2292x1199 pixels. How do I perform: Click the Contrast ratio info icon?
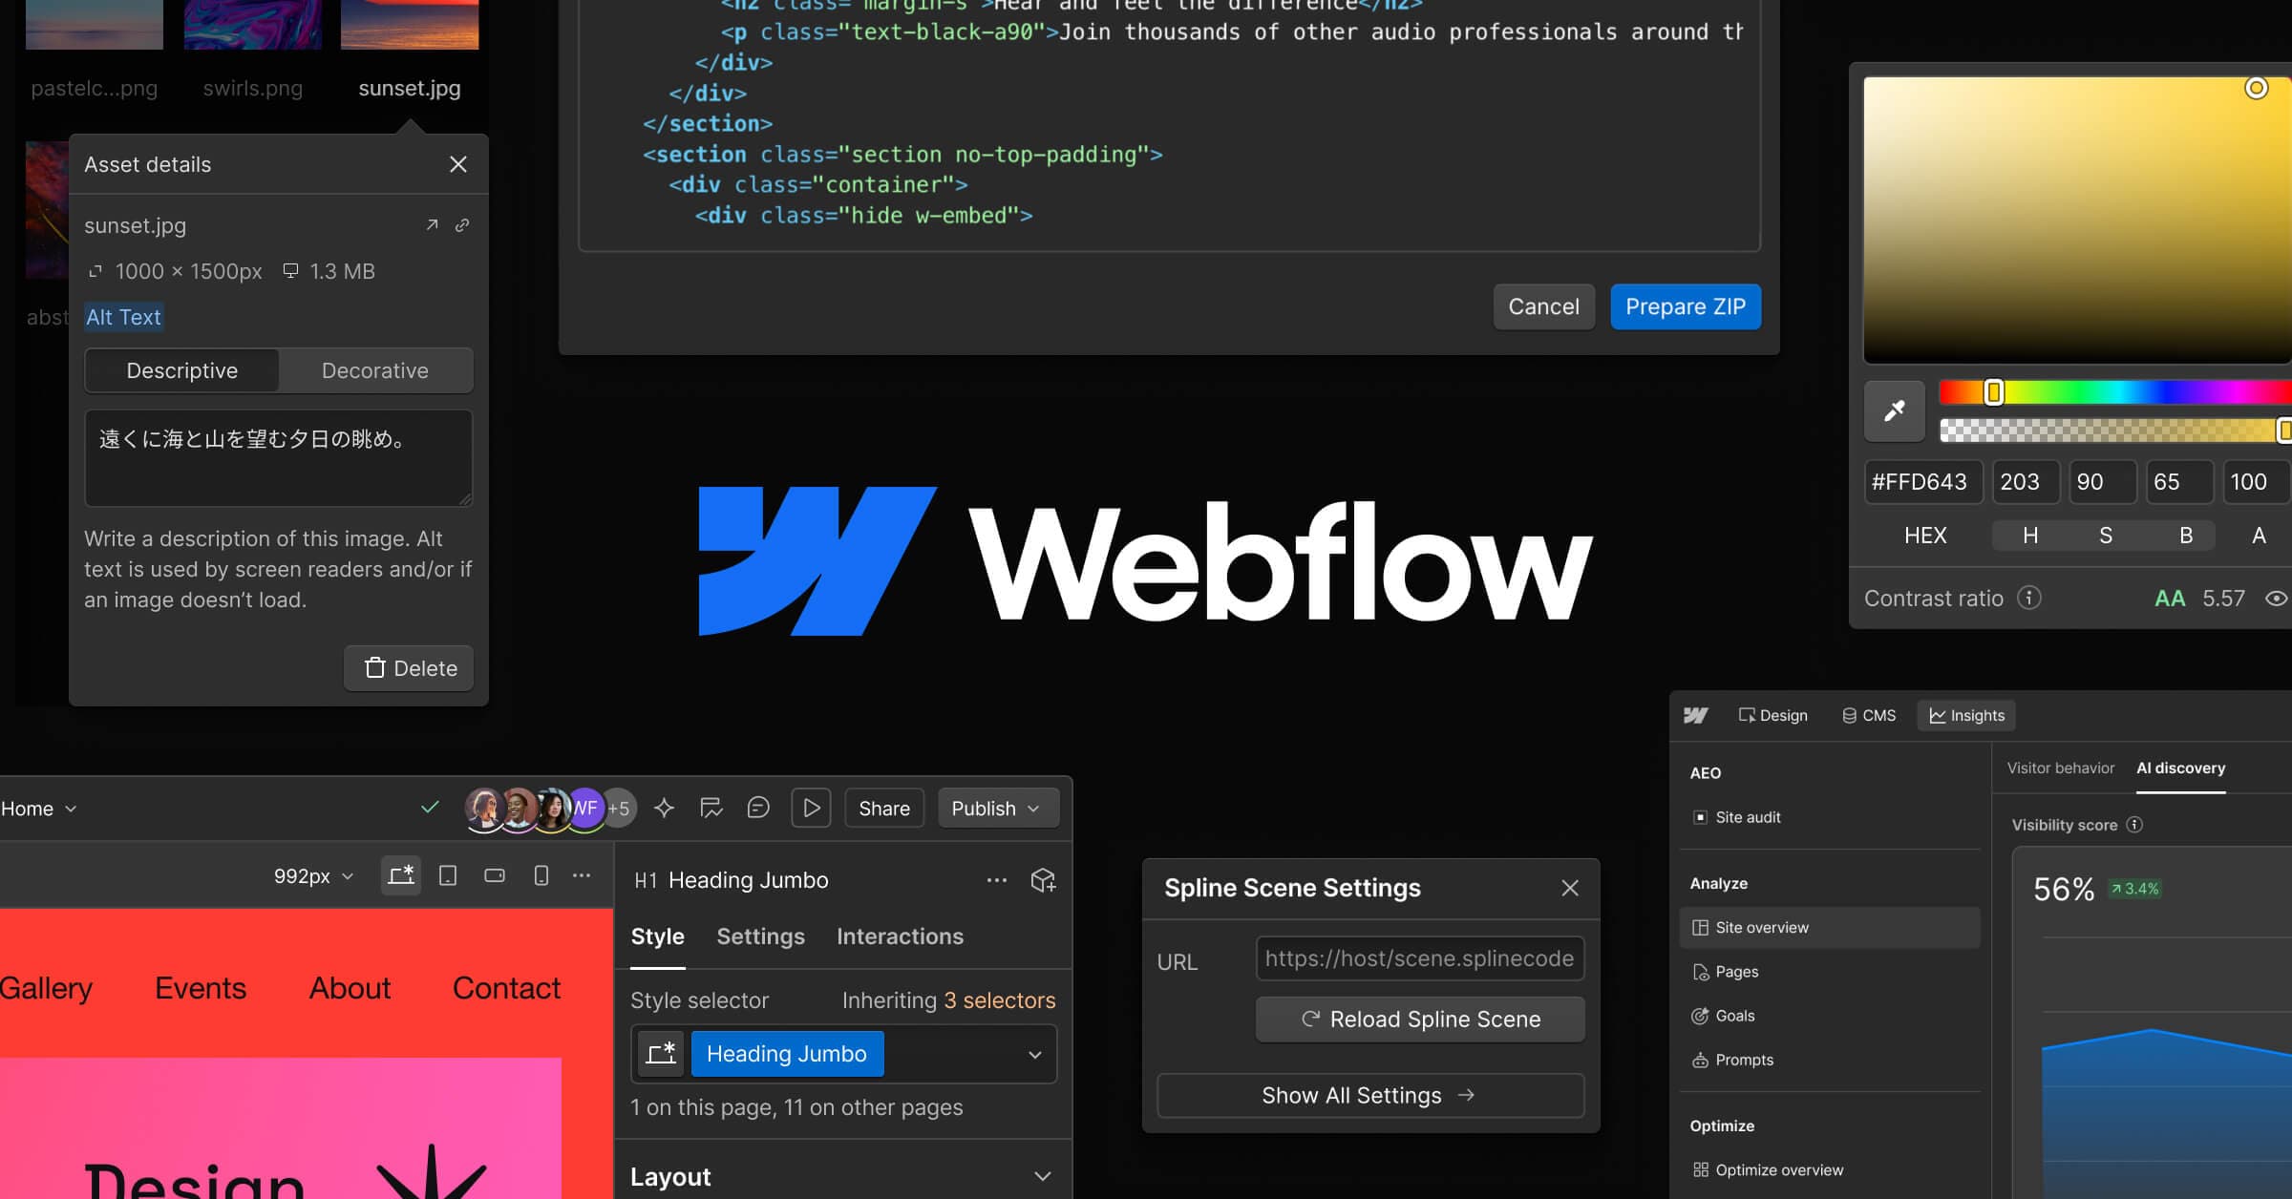pyautogui.click(x=2029, y=598)
